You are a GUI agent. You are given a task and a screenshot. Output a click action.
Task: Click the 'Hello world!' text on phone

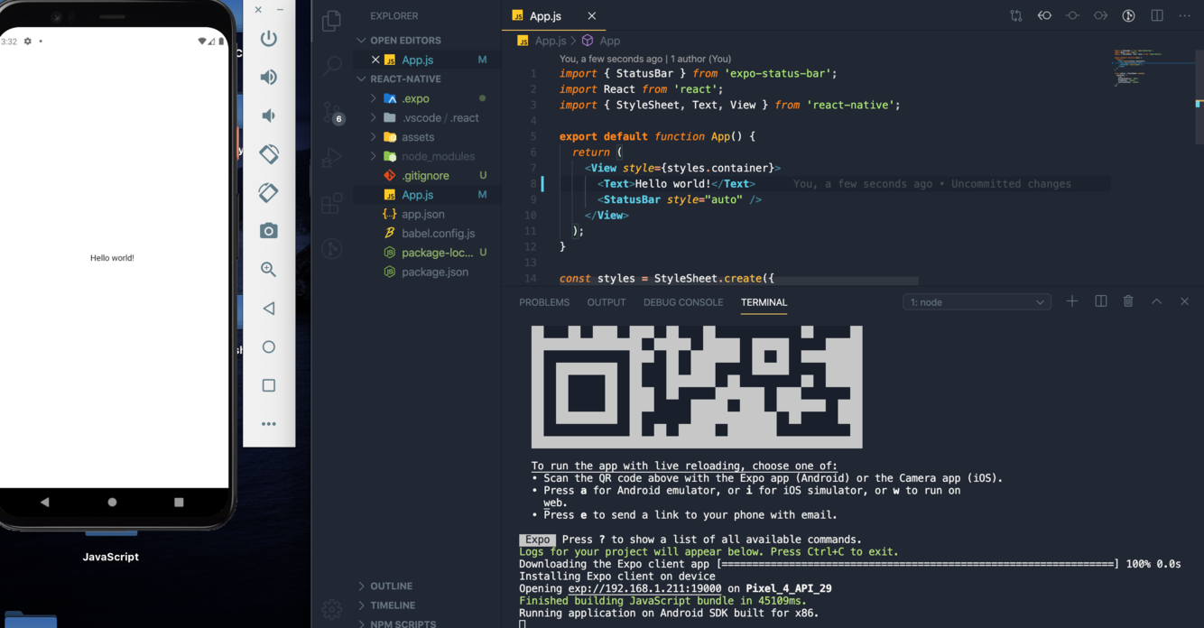tap(112, 258)
